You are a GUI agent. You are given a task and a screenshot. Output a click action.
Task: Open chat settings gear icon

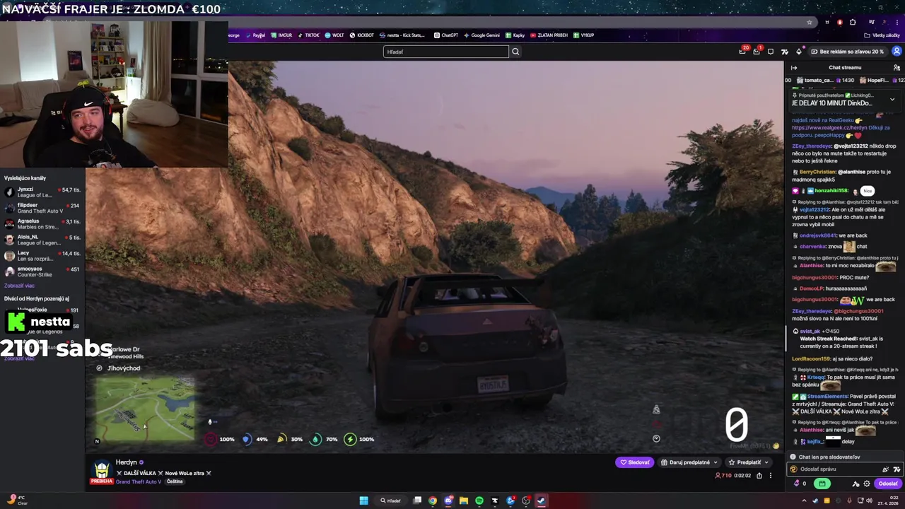867,484
